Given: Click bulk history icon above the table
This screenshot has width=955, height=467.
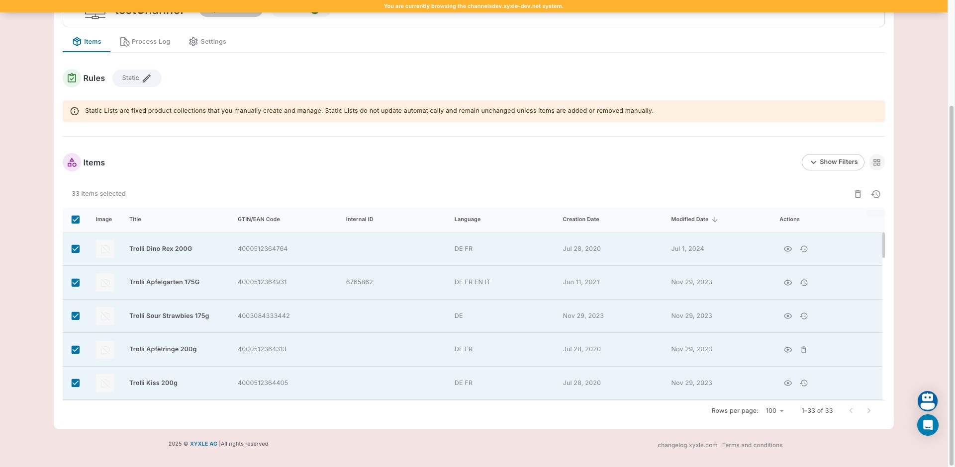Looking at the screenshot, I should (876, 194).
